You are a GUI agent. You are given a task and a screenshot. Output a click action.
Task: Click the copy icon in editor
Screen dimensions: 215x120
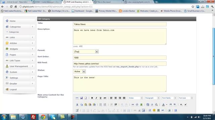(x=81, y=104)
